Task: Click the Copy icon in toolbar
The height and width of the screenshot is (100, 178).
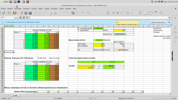Action: [40, 13]
